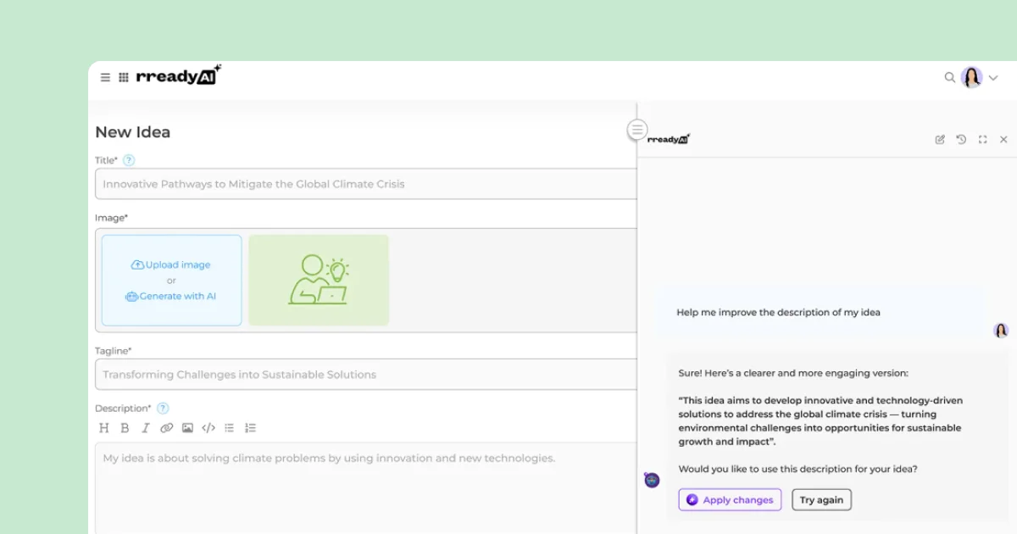
Task: Select the code block formatting icon
Action: pos(208,427)
